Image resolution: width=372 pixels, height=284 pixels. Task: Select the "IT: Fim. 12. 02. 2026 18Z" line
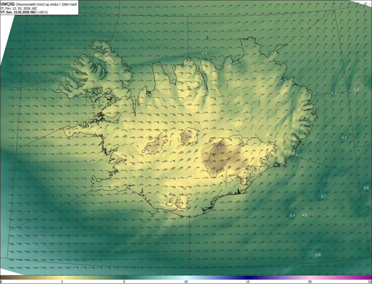19,8
